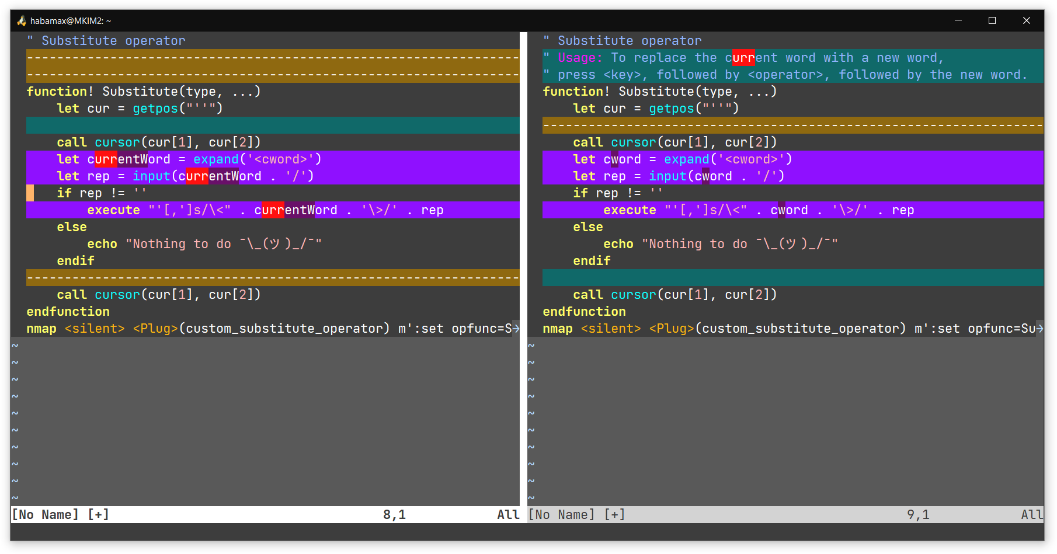Click the highlighted curr in currentWord on the left
Viewport: 1057px width, 554px height.
pos(105,159)
